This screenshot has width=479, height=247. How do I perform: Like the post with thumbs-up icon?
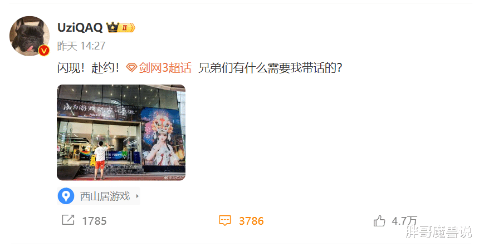point(379,220)
